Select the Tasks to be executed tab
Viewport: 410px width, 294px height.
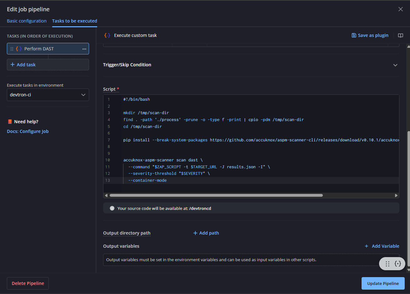tap(74, 21)
